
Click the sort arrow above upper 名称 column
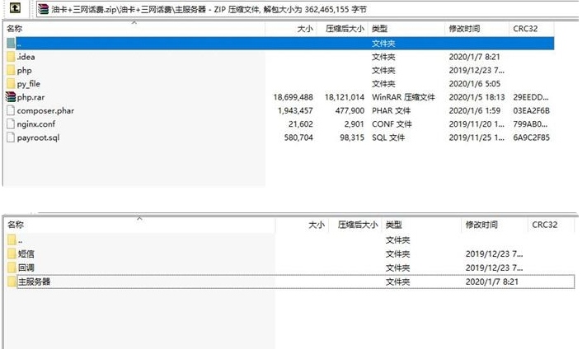coord(134,22)
